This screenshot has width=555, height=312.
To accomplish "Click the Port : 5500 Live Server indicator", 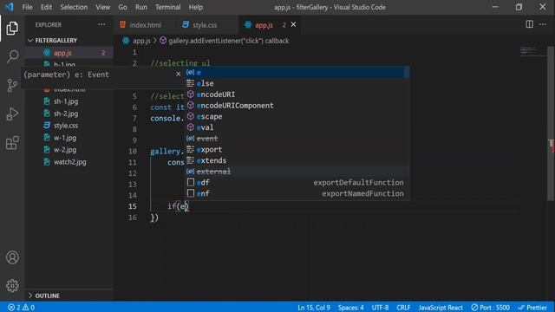I will click(x=490, y=308).
